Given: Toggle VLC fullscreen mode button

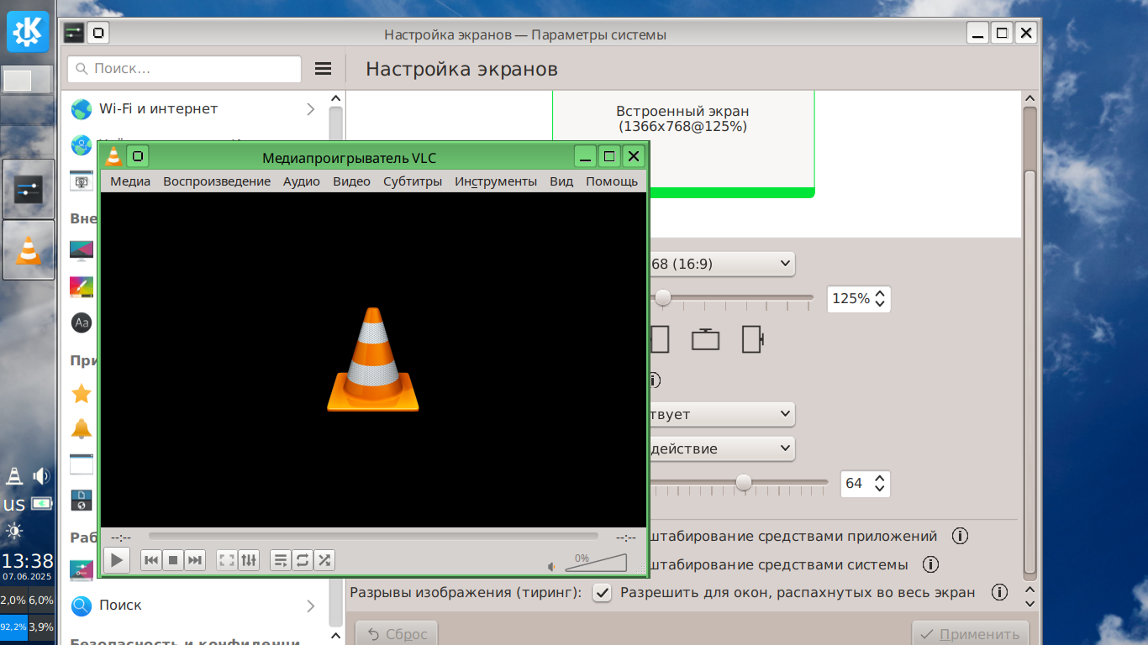Looking at the screenshot, I should pos(226,560).
